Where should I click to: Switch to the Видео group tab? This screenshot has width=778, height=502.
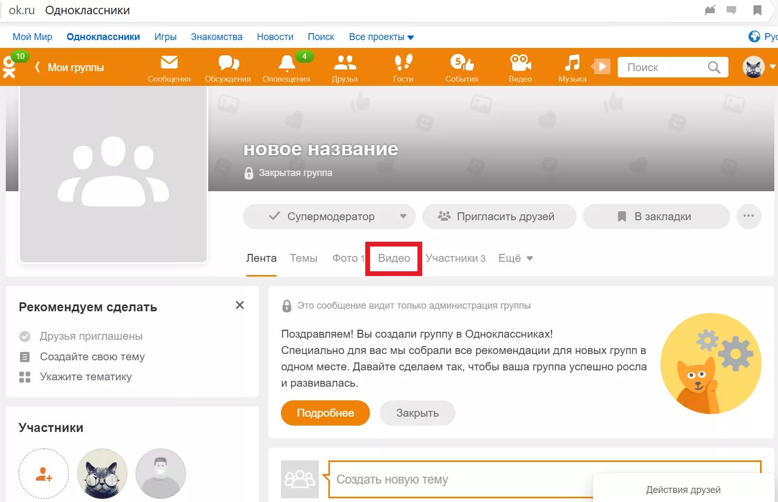pos(394,258)
